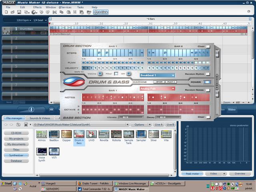Choose the Vita instrument icon
This screenshot has width=256, height=192.
click(x=166, y=134)
